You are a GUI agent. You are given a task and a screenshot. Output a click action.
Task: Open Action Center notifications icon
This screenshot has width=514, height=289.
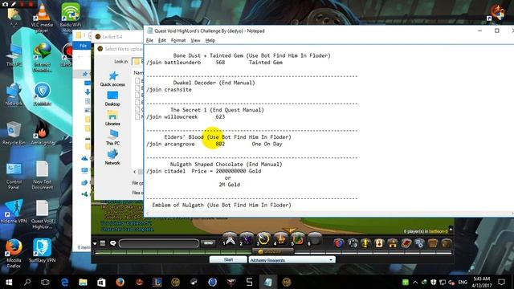click(x=501, y=282)
